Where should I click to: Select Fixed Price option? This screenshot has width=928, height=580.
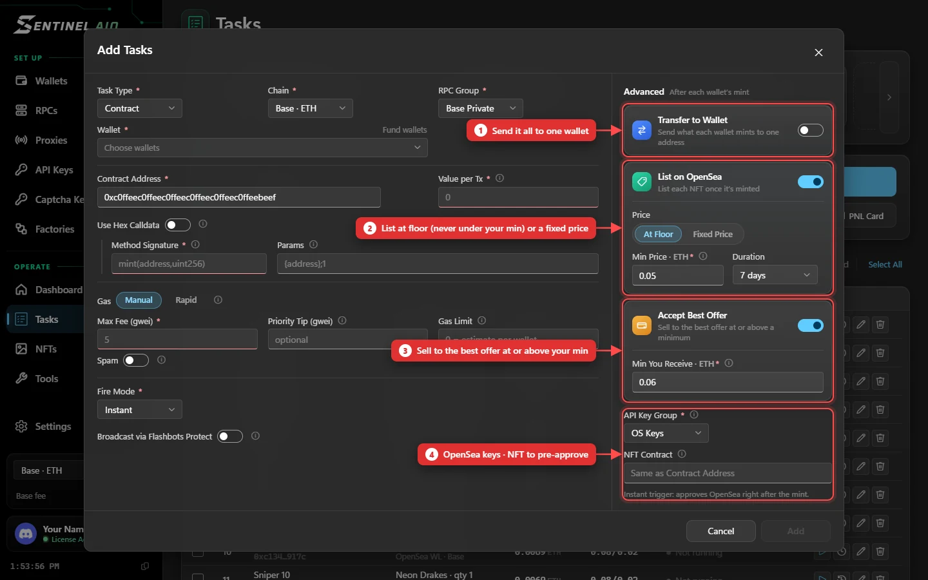pyautogui.click(x=712, y=235)
